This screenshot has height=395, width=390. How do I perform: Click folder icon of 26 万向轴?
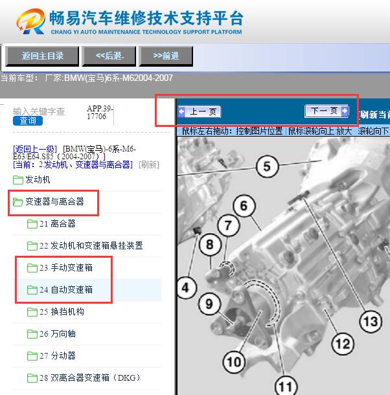tap(32, 334)
